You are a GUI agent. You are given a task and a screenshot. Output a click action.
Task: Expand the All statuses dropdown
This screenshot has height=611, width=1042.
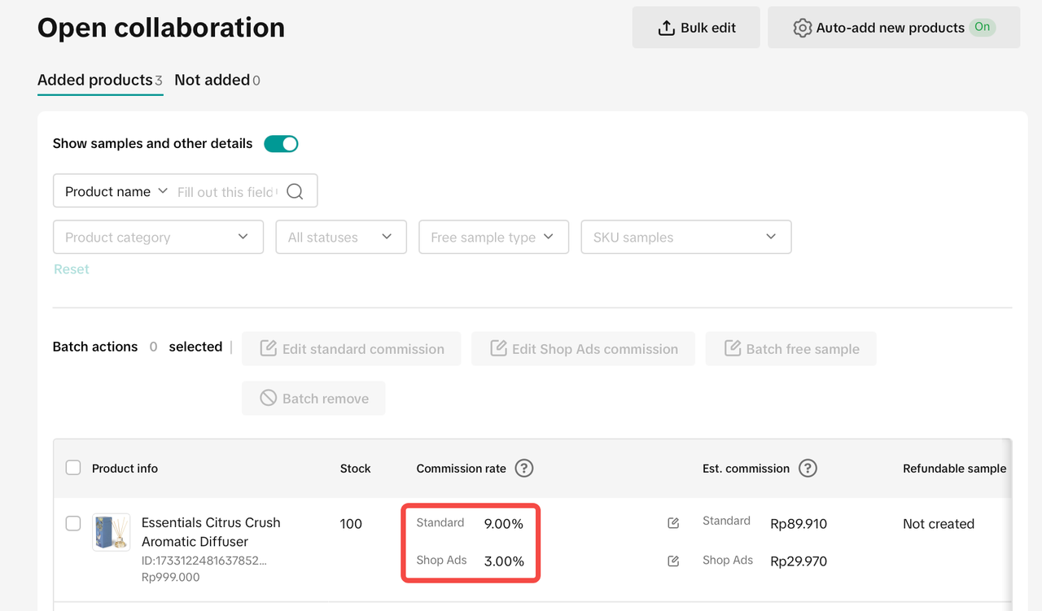340,238
